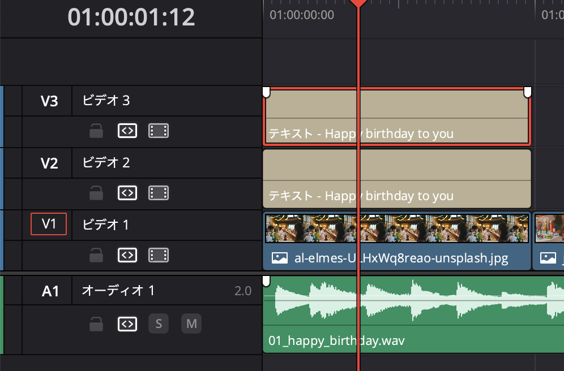Screen dimensions: 564x371
Task: Toggle auto track selector on A1
Action: (x=127, y=324)
